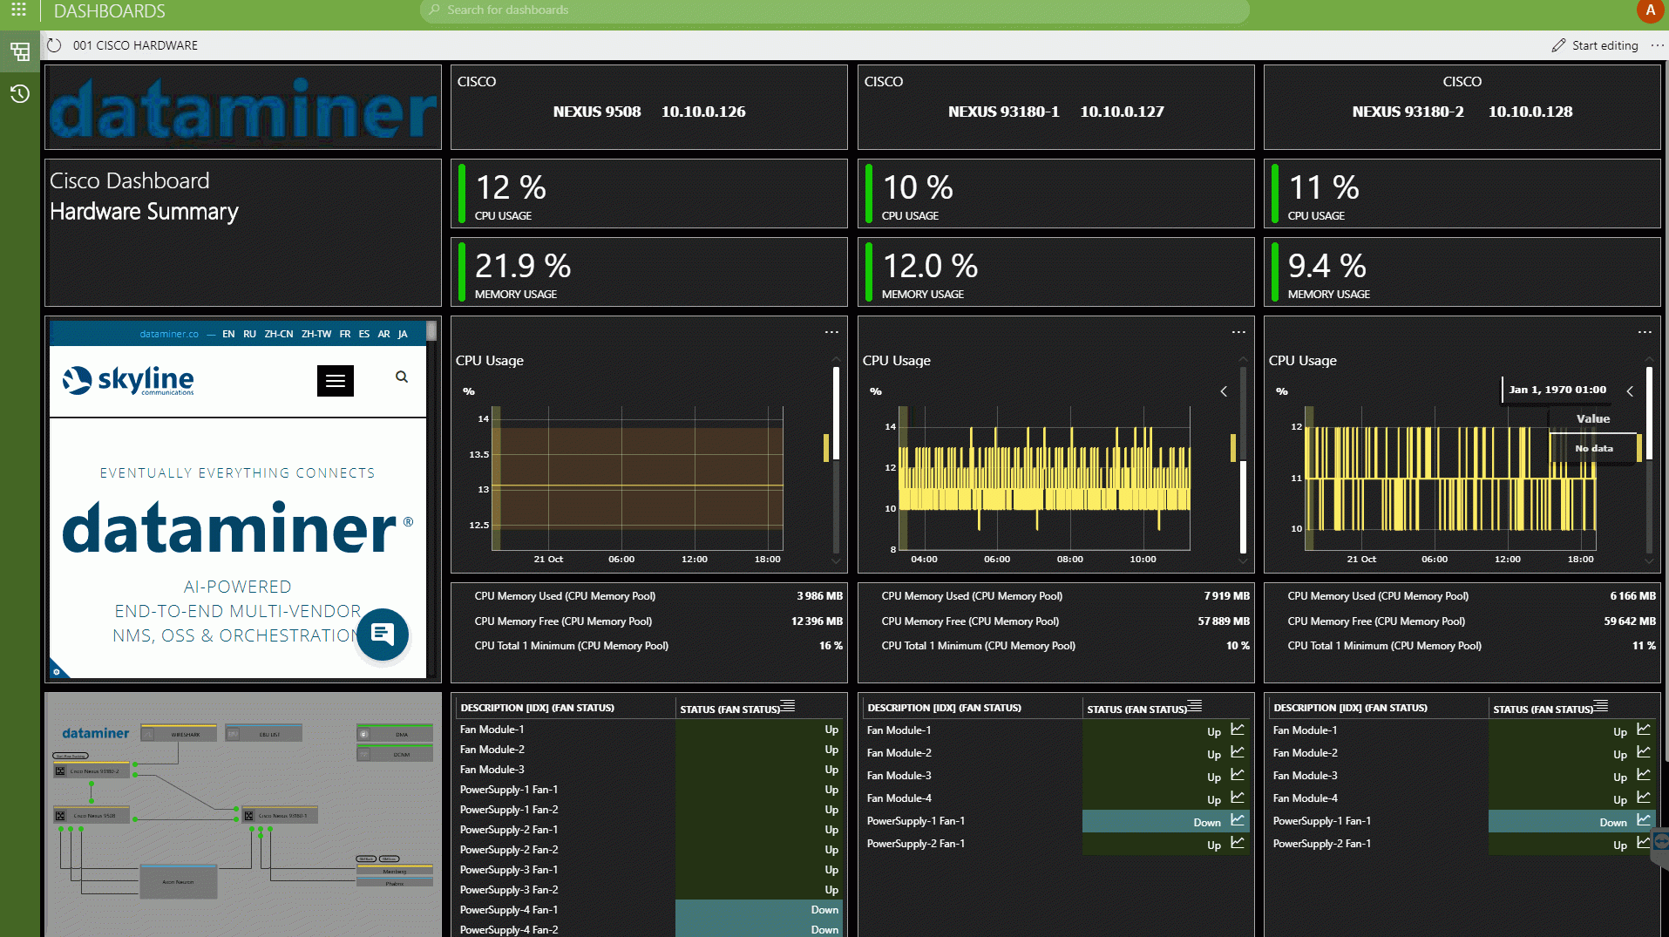The width and height of the screenshot is (1669, 937).
Task: Click 9.4 % memory usage tile of Nexus 93180-2
Action: [x=1462, y=272]
